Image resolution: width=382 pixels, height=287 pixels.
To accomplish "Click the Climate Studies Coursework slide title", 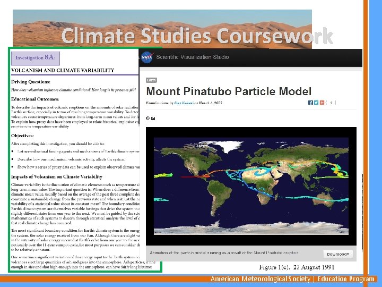I will (197, 36).
